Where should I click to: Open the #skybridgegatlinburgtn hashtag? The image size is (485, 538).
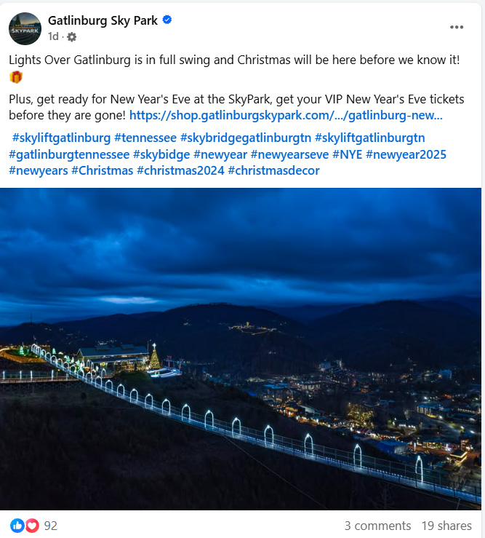[246, 138]
